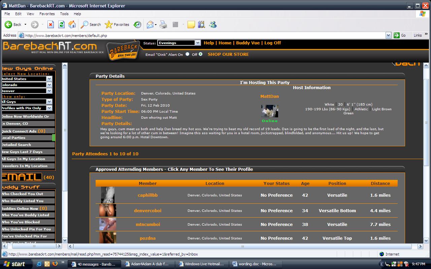This screenshot has width=431, height=269.
Task: Expand the Colorado state dropdown
Action: point(26,85)
